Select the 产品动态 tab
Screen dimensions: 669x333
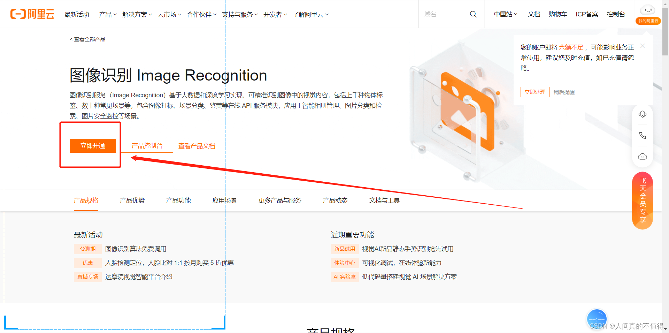tap(335, 200)
